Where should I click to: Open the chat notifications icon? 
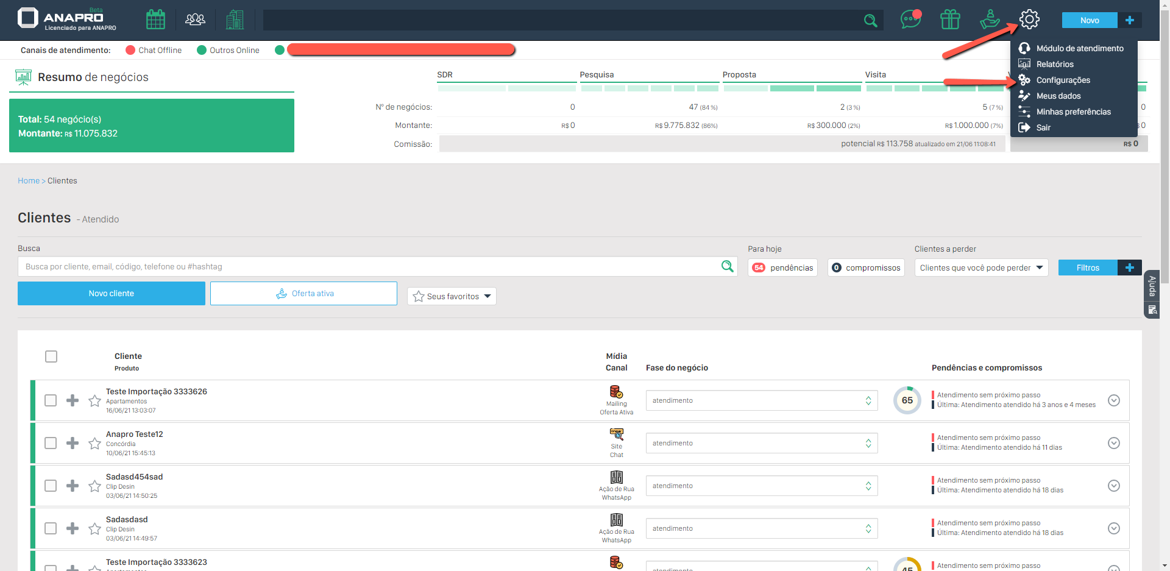910,20
